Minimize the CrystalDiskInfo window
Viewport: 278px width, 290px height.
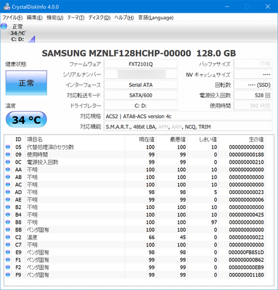227,6
